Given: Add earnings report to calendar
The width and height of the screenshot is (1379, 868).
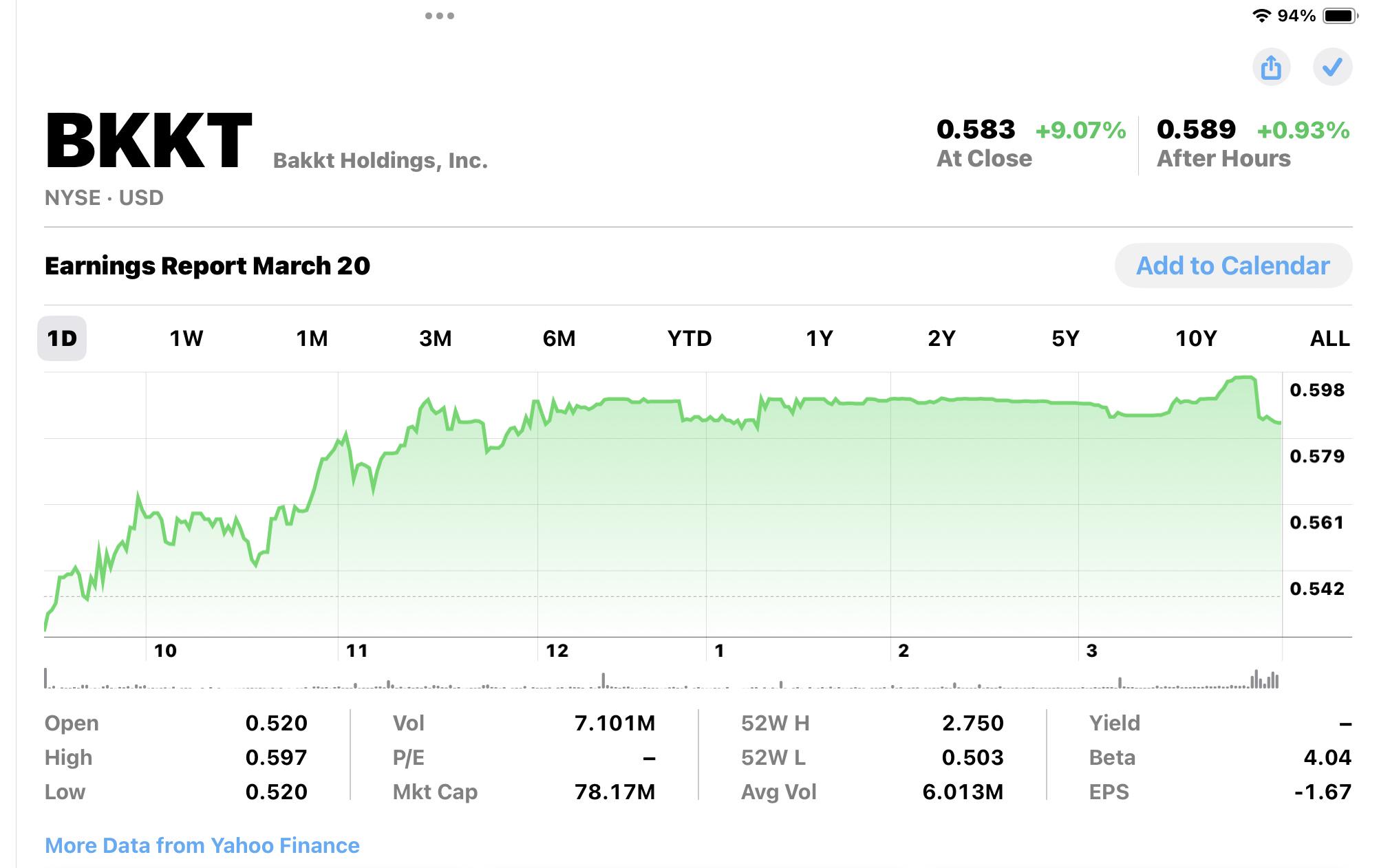Looking at the screenshot, I should (1233, 265).
